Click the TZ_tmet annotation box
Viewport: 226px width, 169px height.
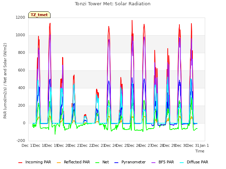[x=39, y=15]
